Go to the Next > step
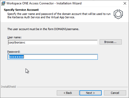This screenshot has height=98, width=129. click(x=91, y=93)
